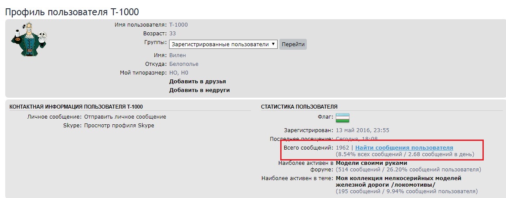
Task: Click Найти сообщения пользователя link
Action: tap(404, 148)
